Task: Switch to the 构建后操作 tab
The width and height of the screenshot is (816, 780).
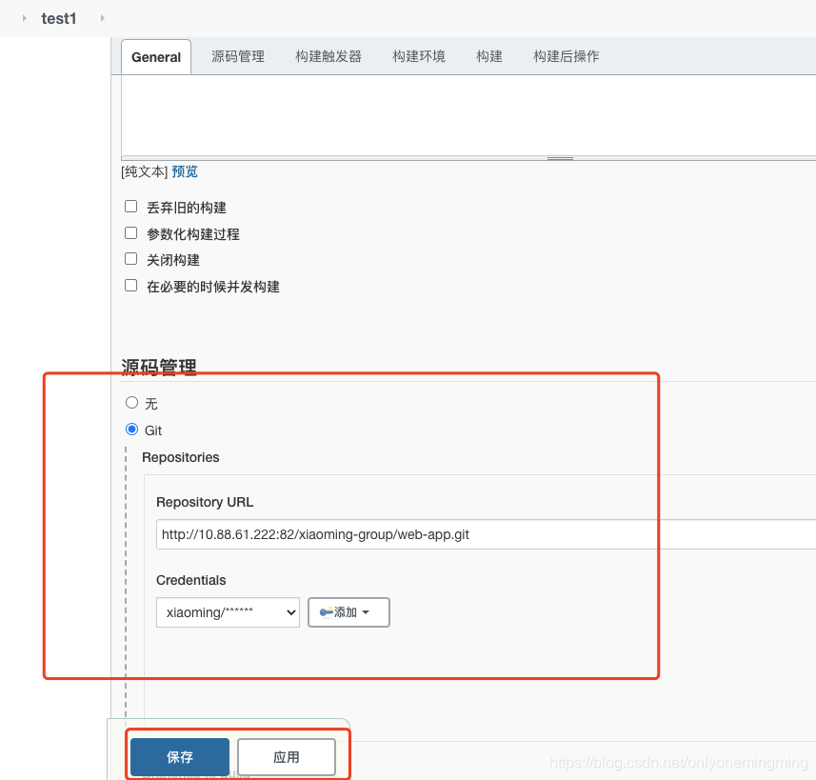Action: [x=567, y=56]
